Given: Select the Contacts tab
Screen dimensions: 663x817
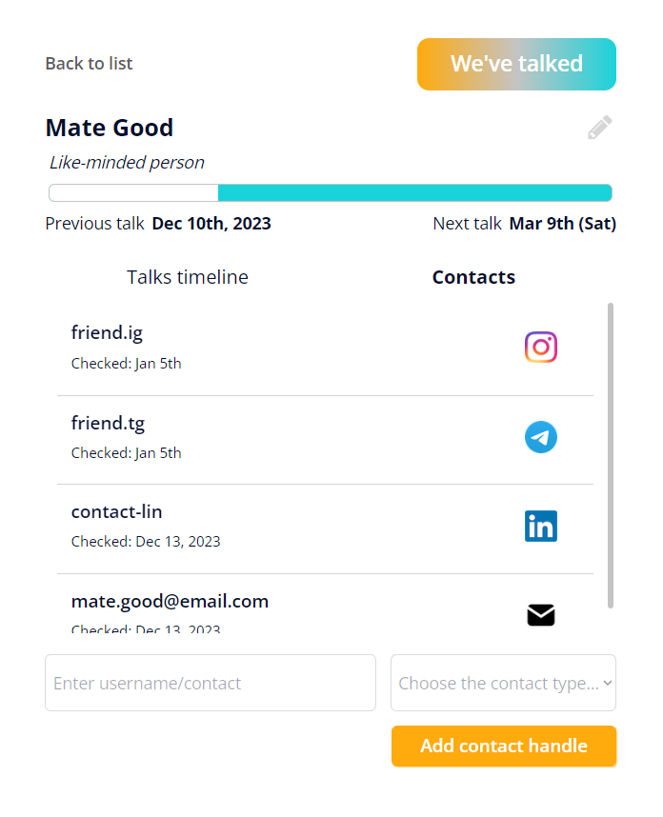Looking at the screenshot, I should point(473,277).
